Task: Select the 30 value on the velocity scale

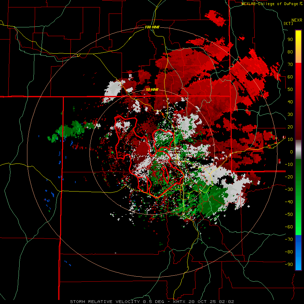Action: click(x=290, y=115)
